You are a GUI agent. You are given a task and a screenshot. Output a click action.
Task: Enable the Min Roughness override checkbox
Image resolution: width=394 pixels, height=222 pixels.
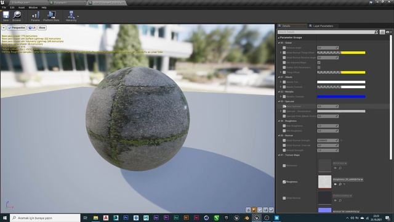tap(284, 131)
